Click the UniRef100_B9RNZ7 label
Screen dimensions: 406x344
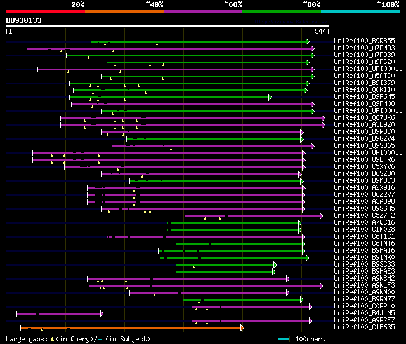tap(364, 300)
